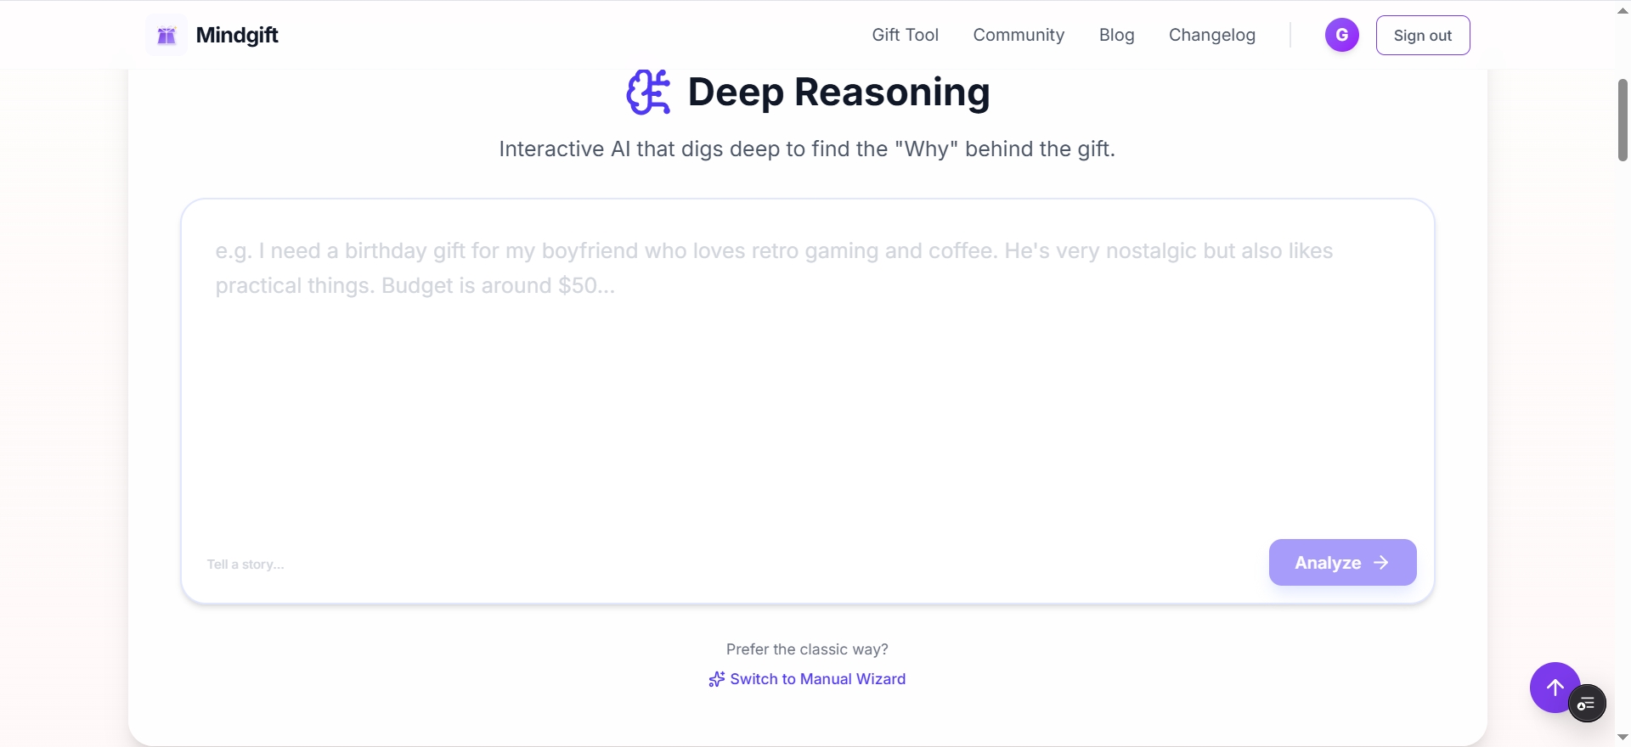This screenshot has height=747, width=1631.
Task: Open the purple G user avatar
Action: 1341,35
